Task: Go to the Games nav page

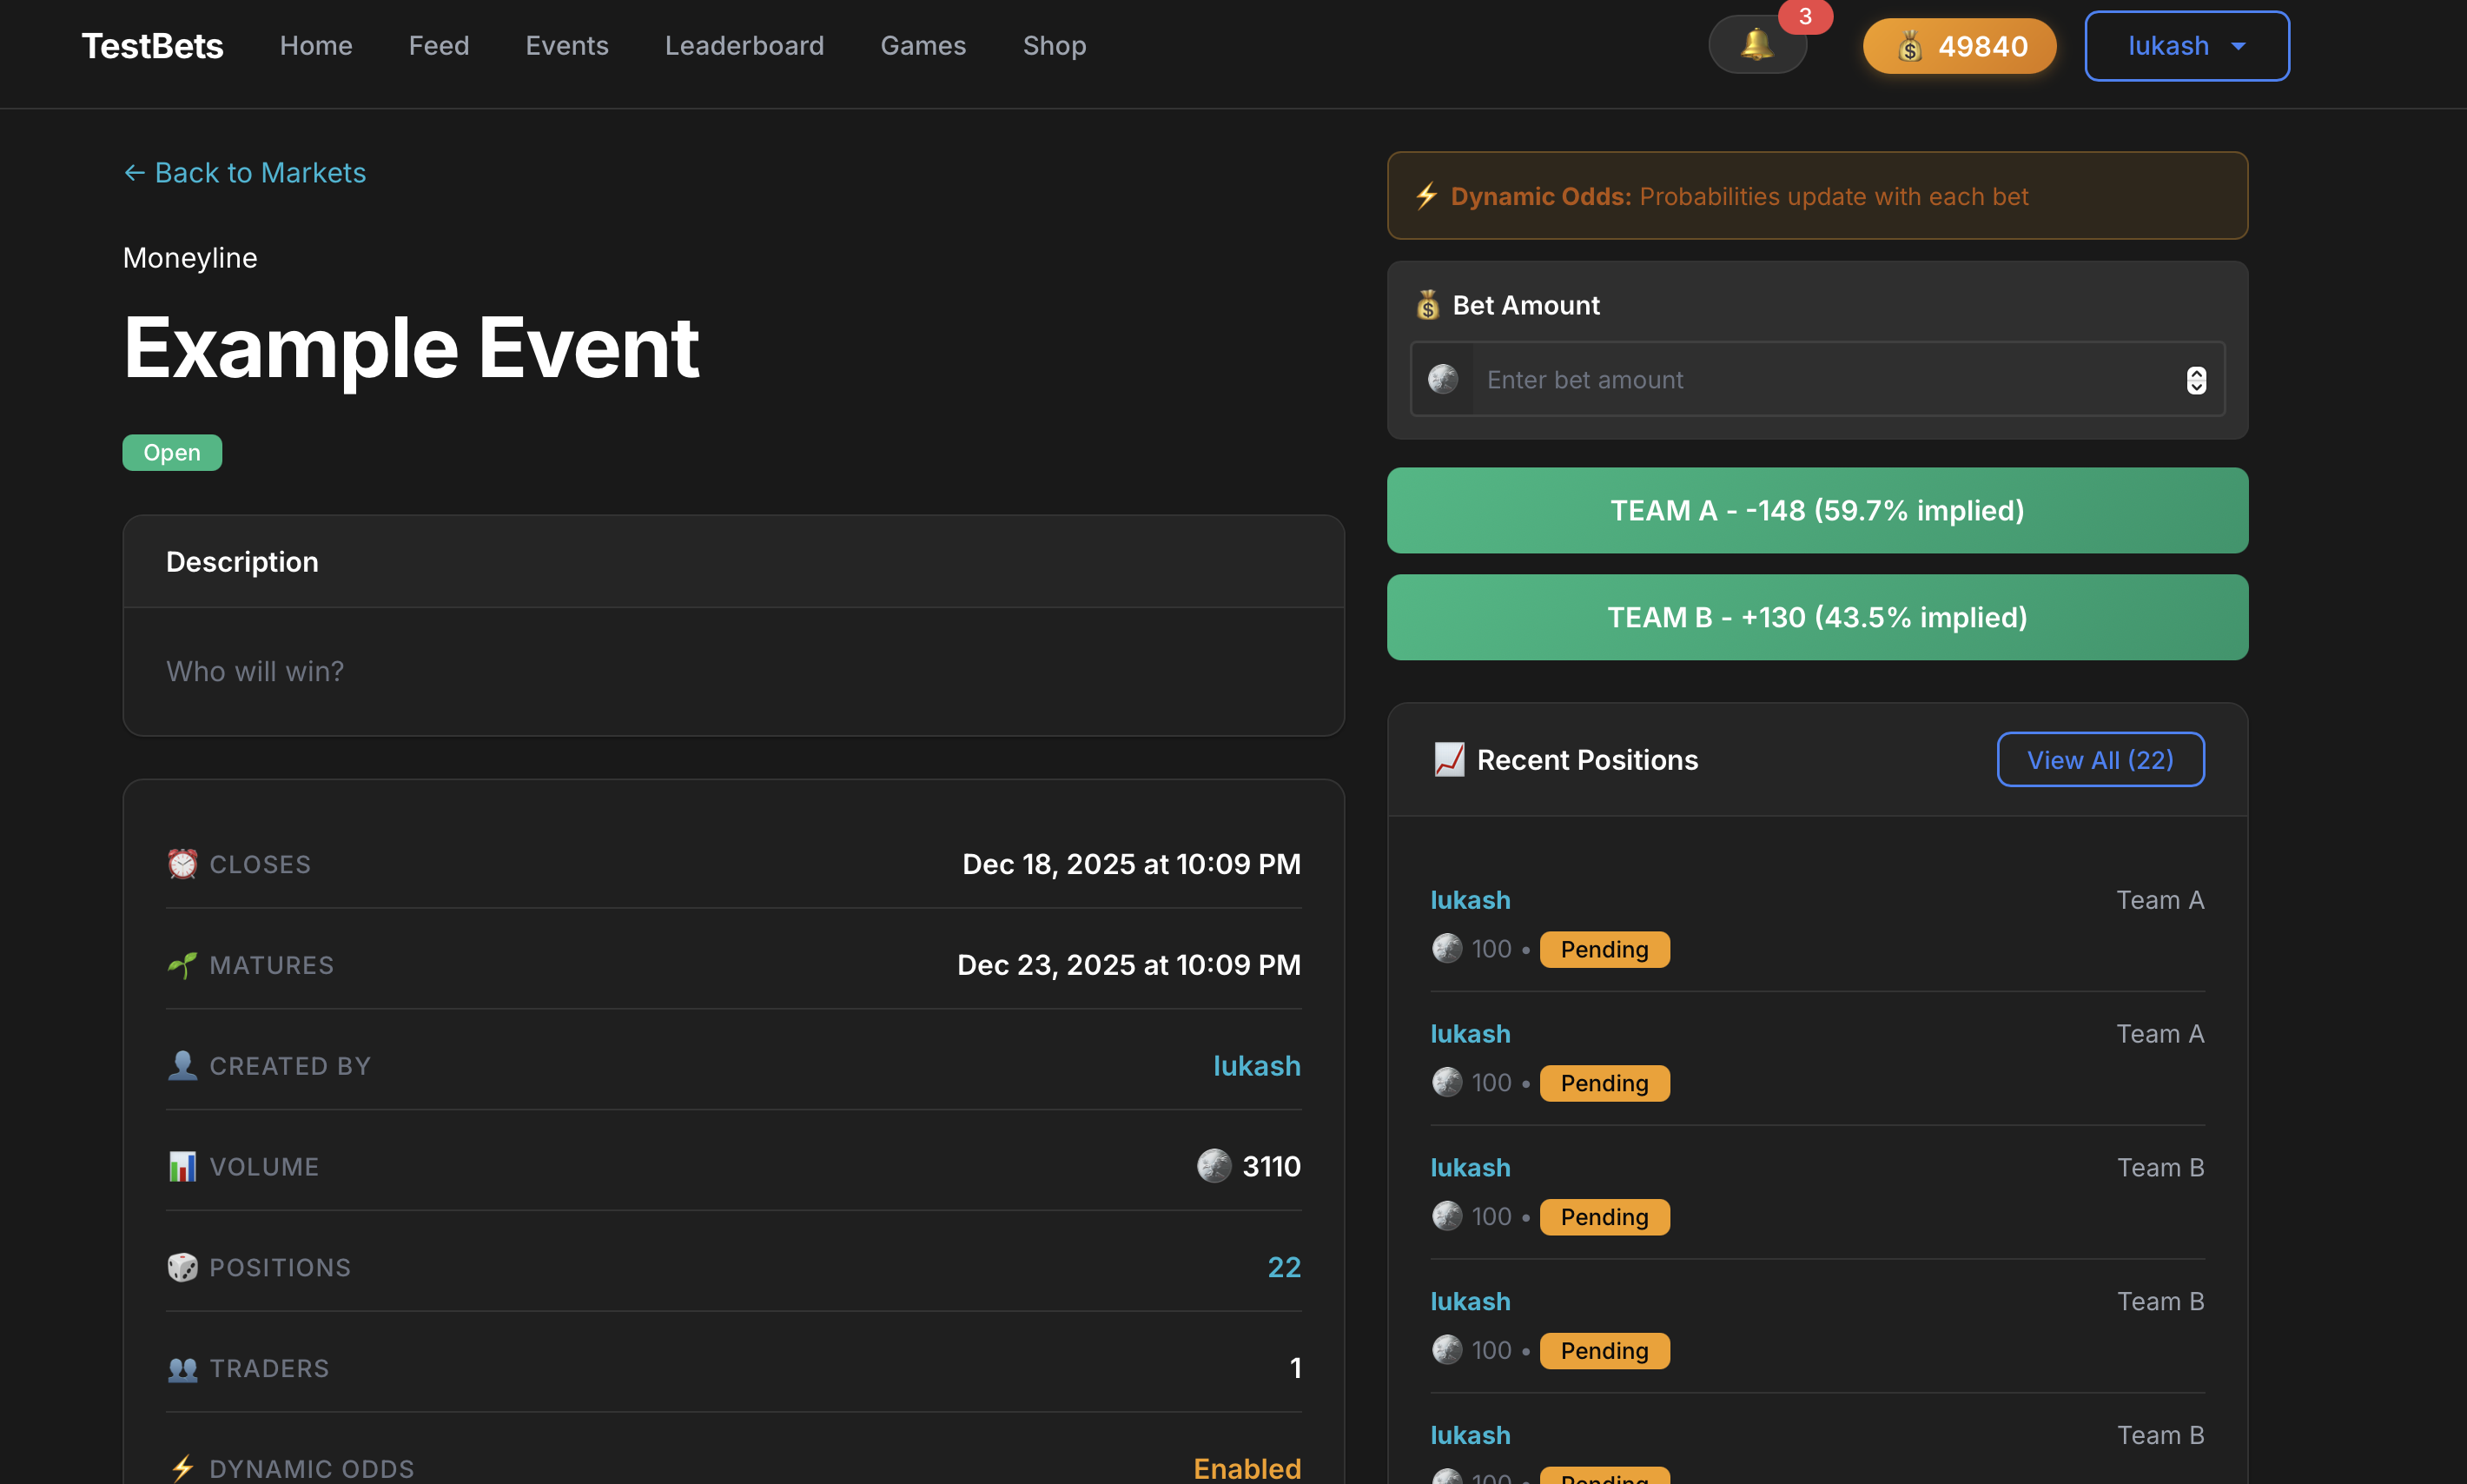Action: pyautogui.click(x=923, y=46)
